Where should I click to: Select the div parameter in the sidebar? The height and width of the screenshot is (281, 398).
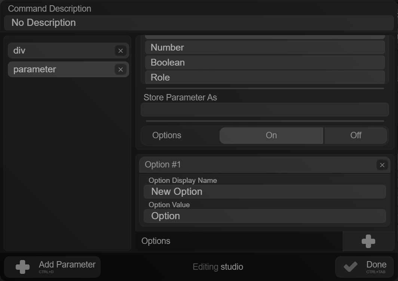coord(60,51)
